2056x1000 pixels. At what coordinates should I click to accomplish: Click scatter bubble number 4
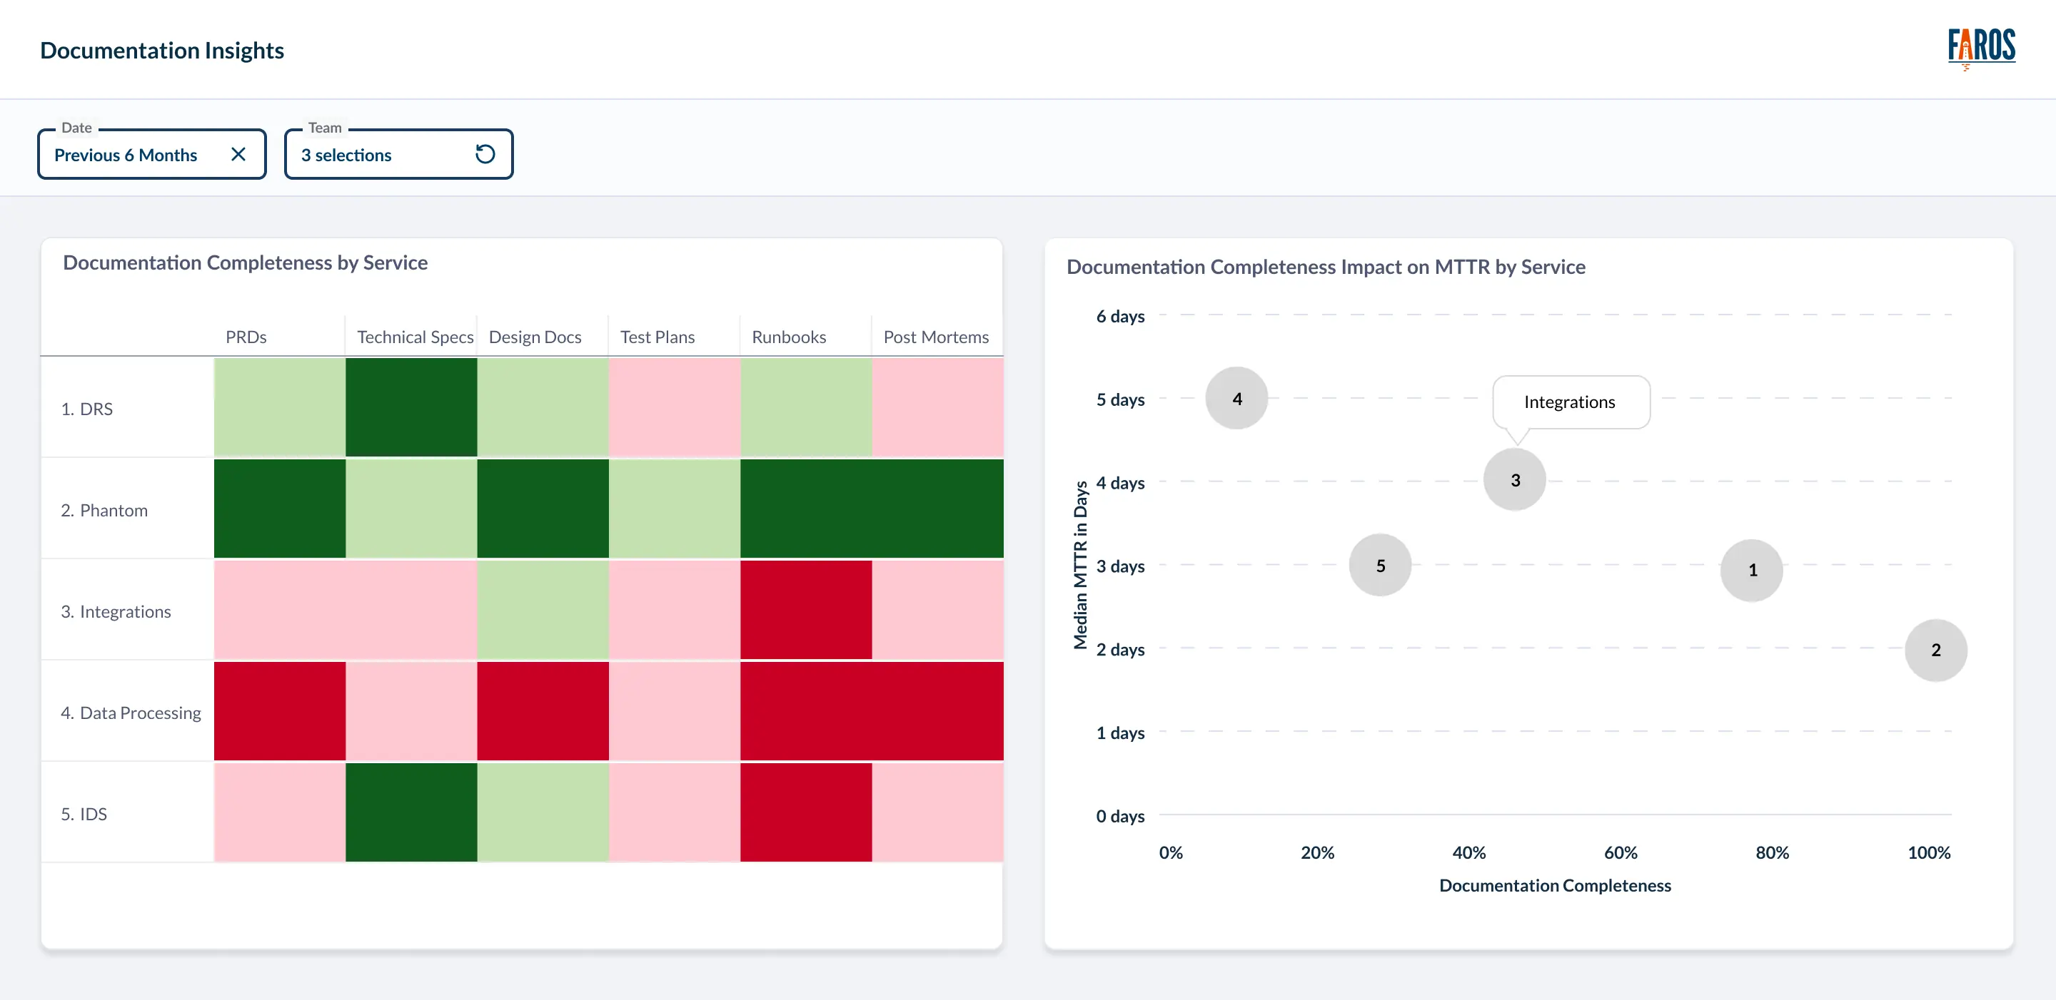pos(1236,398)
